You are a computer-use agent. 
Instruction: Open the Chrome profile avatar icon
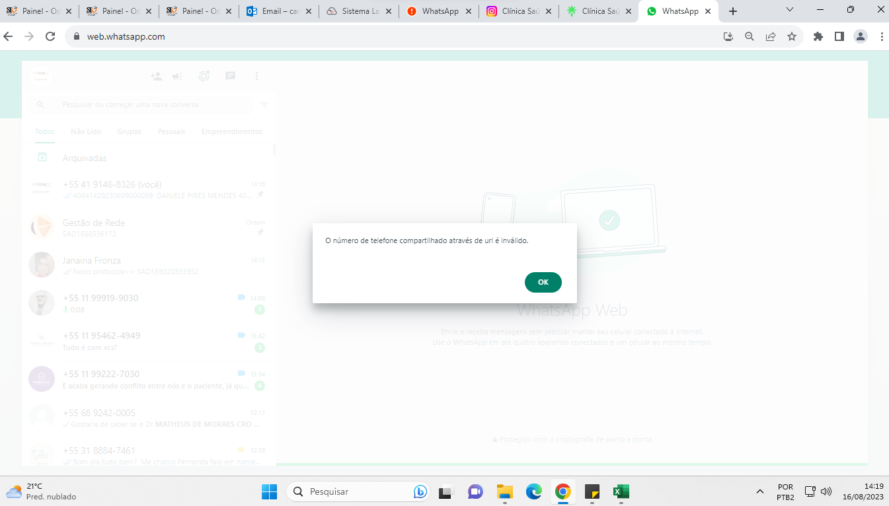click(x=861, y=37)
